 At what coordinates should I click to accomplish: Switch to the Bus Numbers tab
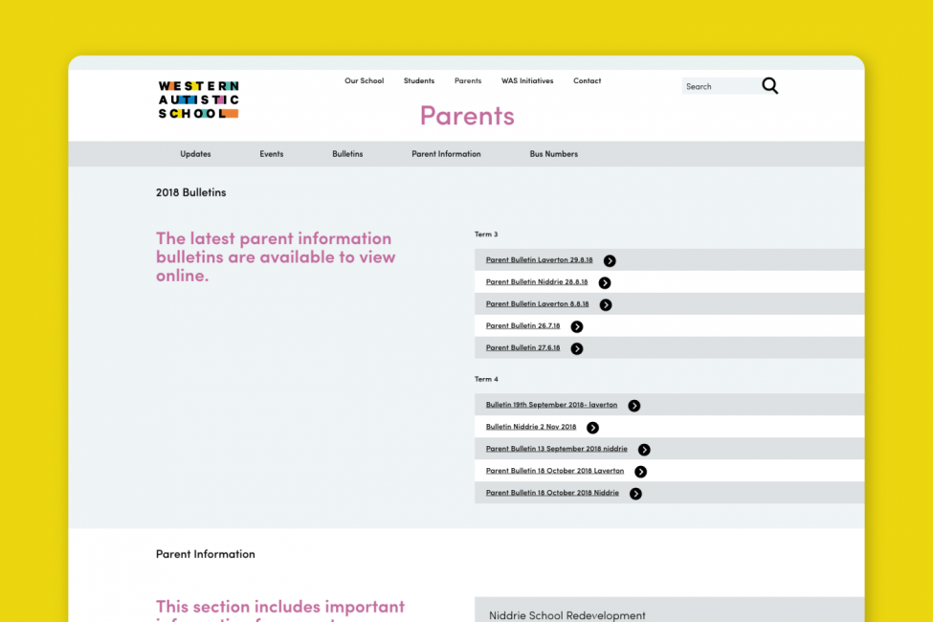pos(553,153)
